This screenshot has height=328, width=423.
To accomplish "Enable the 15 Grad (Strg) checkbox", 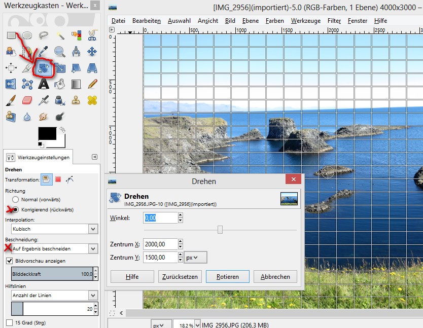I will (x=9, y=323).
